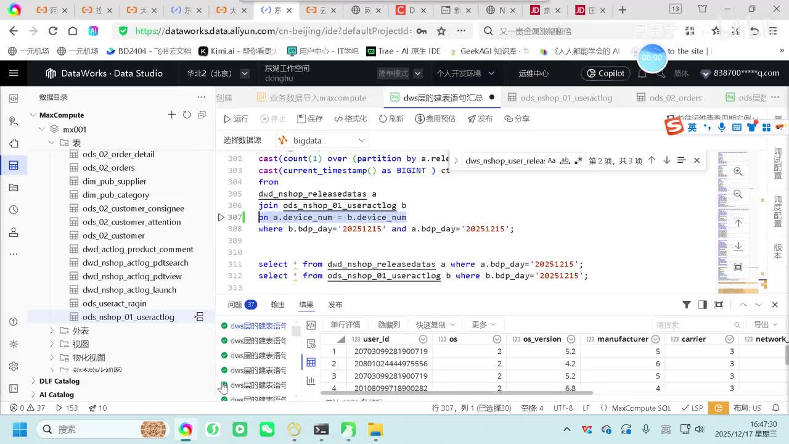Collapse the MaxCompute catalog node
Viewport: 789px width, 444px height.
click(x=33, y=115)
